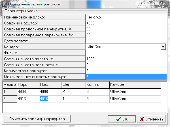
Task: Click cell 4916 in route 2
Action: pos(28,99)
